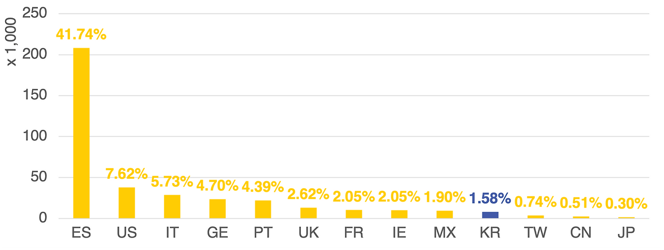
Task: Click the FR category label
Action: pyautogui.click(x=354, y=233)
